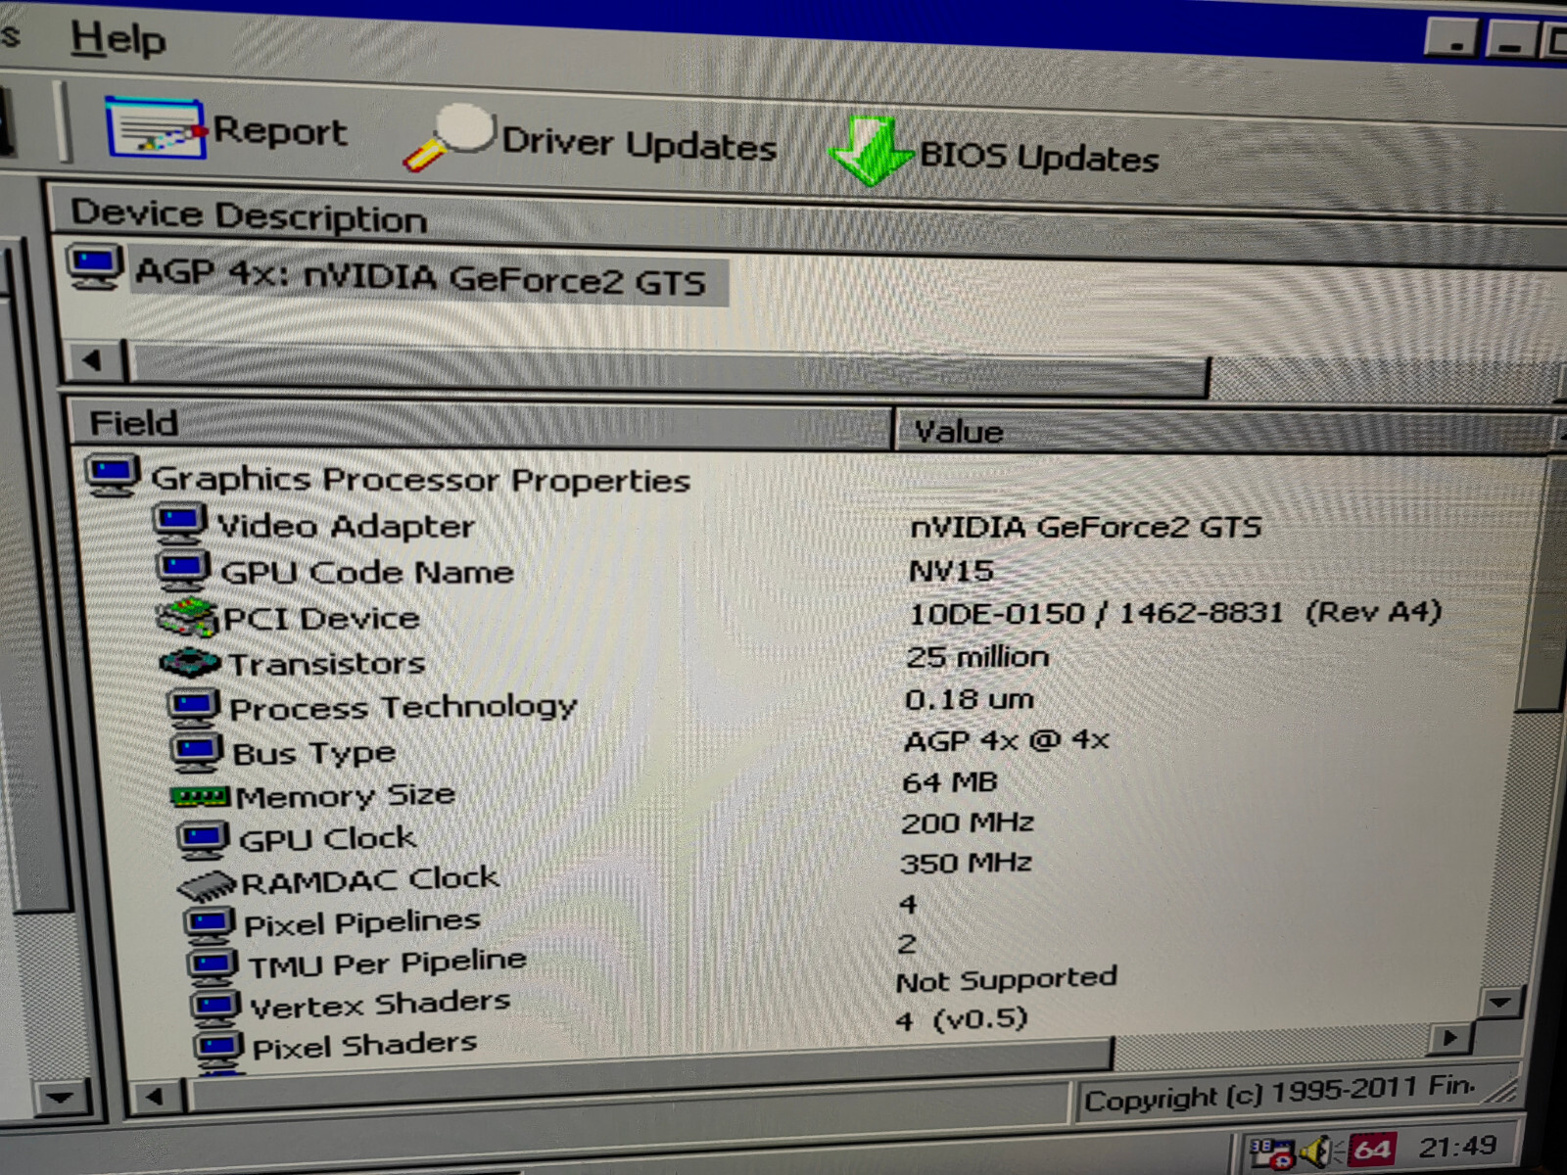Viewport: 1567px width, 1175px height.
Task: Open the Help menu
Action: (x=118, y=39)
